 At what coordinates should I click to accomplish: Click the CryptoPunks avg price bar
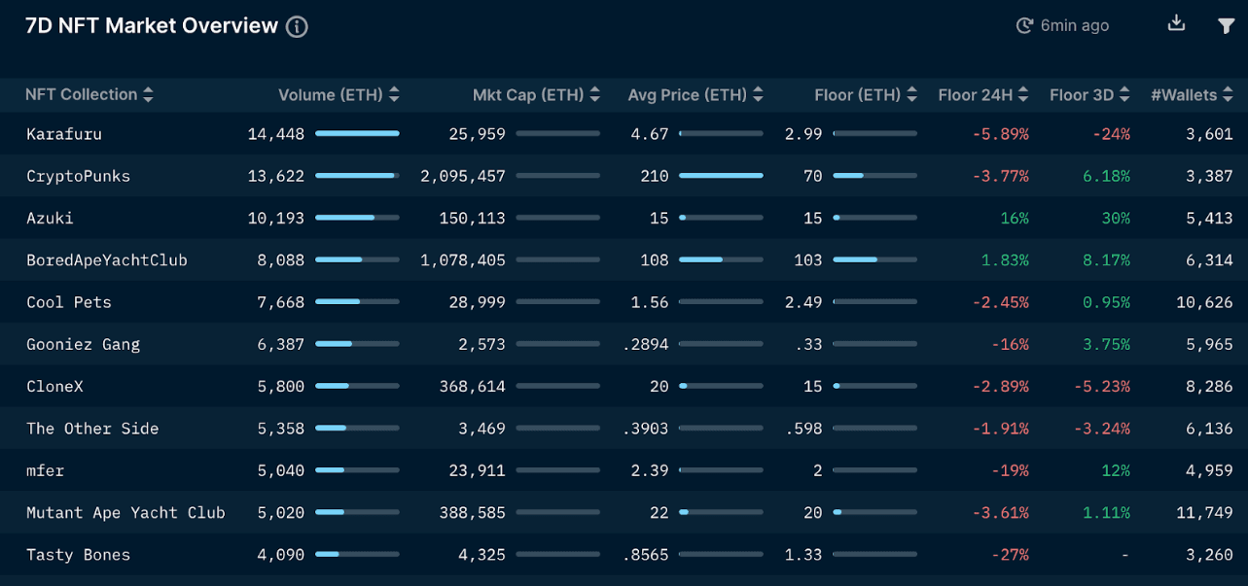(721, 176)
